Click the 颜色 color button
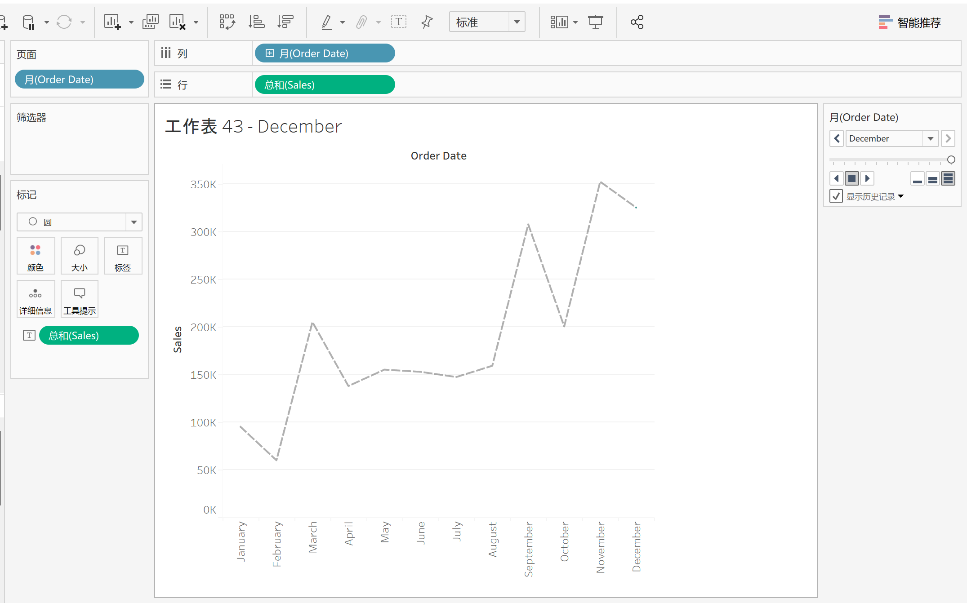Viewport: 967px width, 603px height. point(36,256)
